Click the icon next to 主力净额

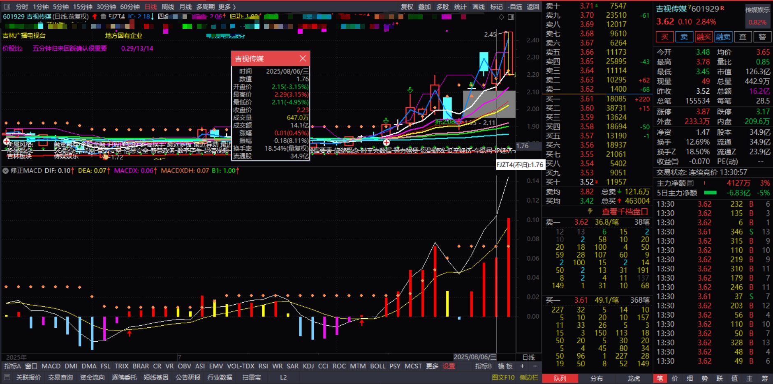pyautogui.click(x=690, y=183)
